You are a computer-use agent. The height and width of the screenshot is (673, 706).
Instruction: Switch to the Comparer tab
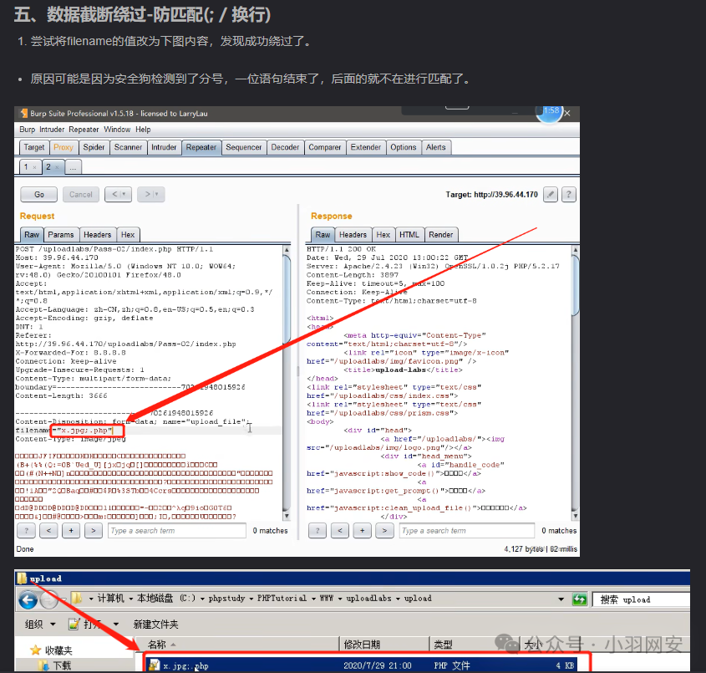pyautogui.click(x=325, y=147)
